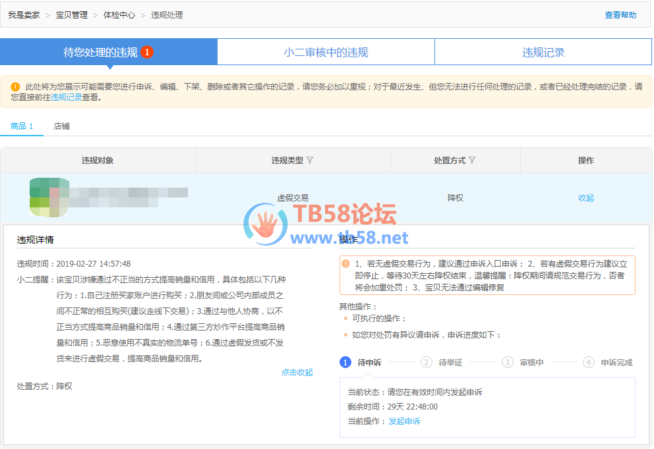Select the 商品 sub-tab
The height and width of the screenshot is (449, 654).
(x=22, y=126)
